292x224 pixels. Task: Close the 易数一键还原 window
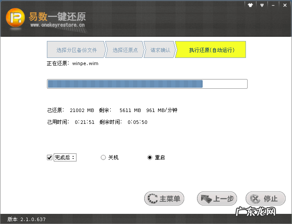click(285, 5)
